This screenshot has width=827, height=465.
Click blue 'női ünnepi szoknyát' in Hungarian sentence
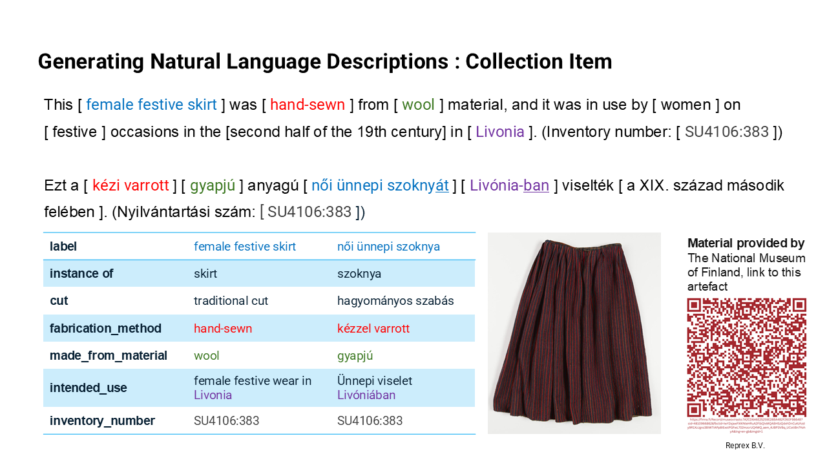coord(380,187)
